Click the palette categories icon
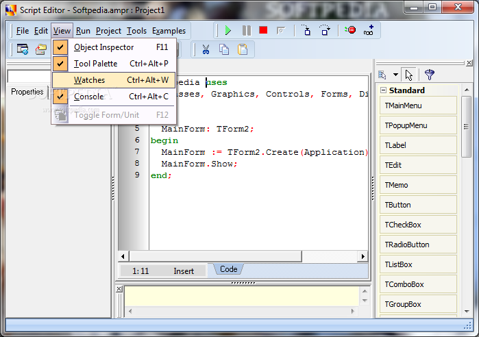Viewport: 479px width, 337px height. click(382, 75)
